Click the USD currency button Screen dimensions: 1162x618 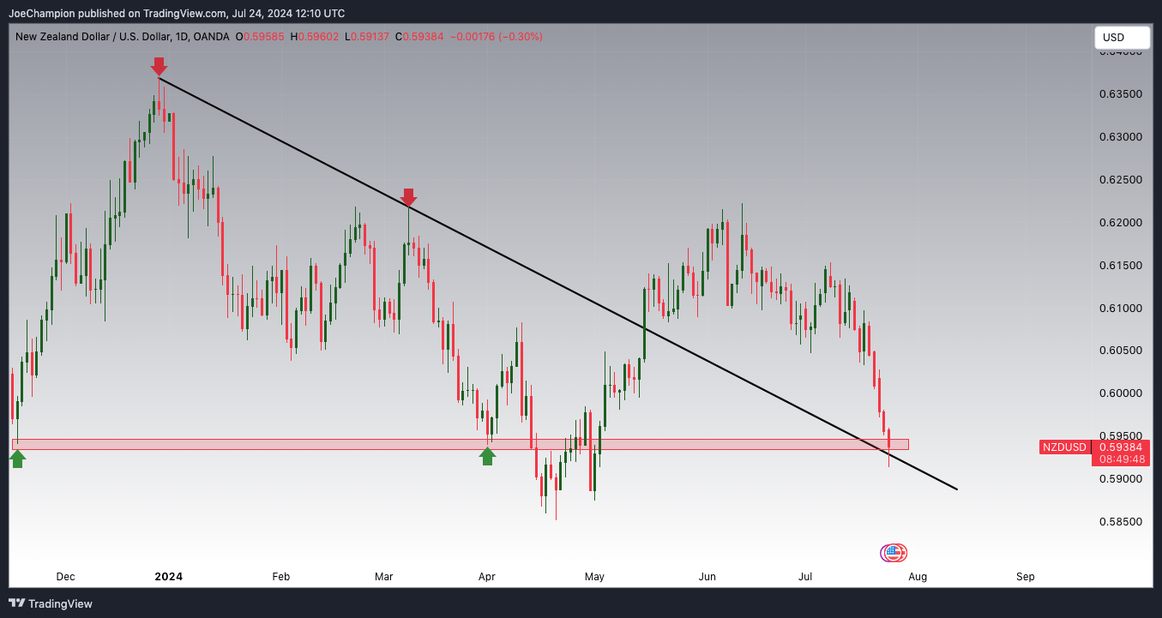click(x=1123, y=38)
